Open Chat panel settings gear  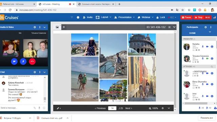(x=35, y=72)
